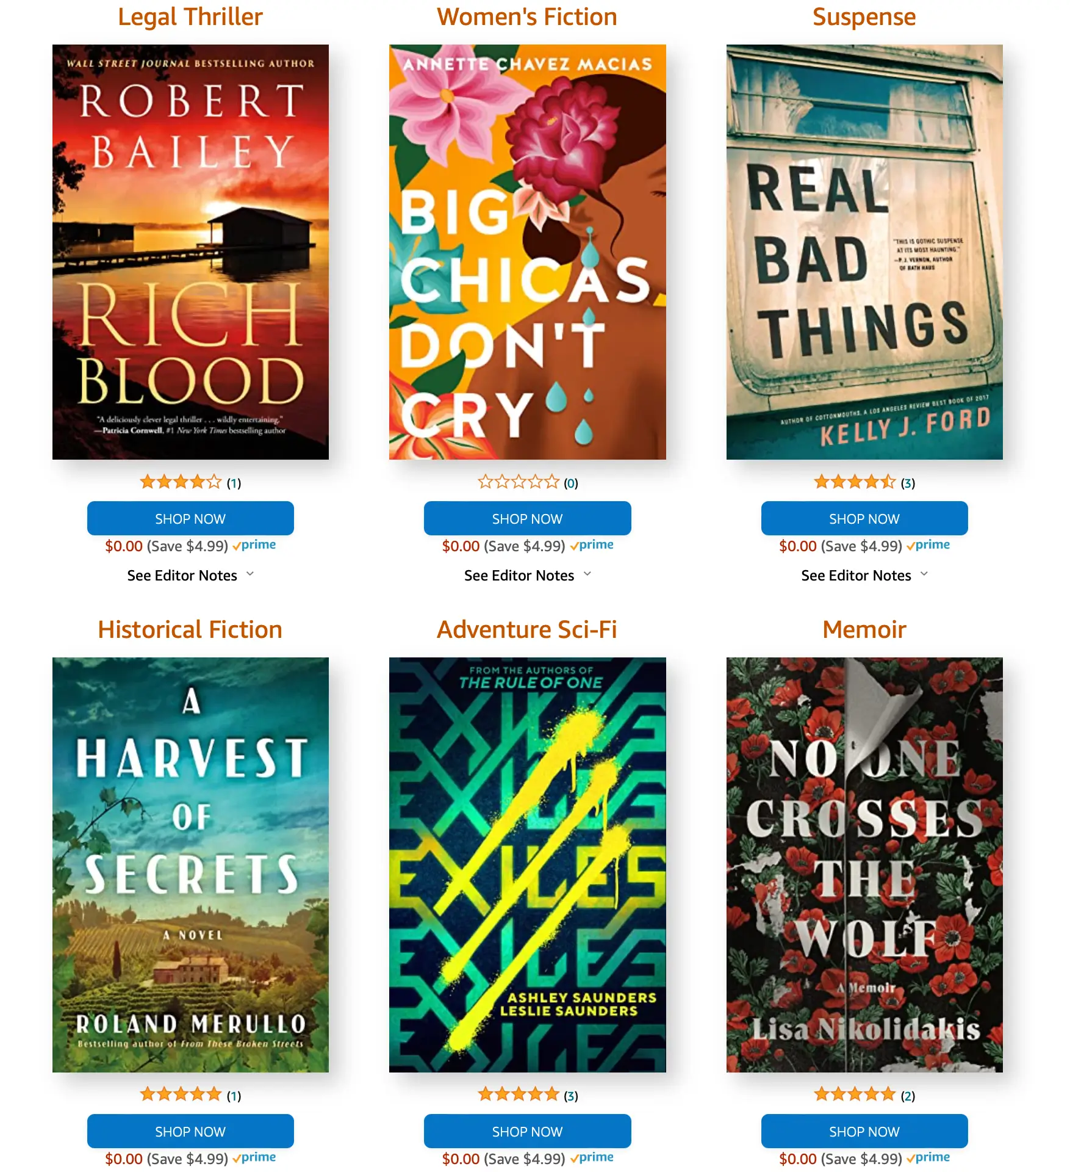Open the review count link under Exiles
The height and width of the screenshot is (1172, 1070).
(571, 1096)
